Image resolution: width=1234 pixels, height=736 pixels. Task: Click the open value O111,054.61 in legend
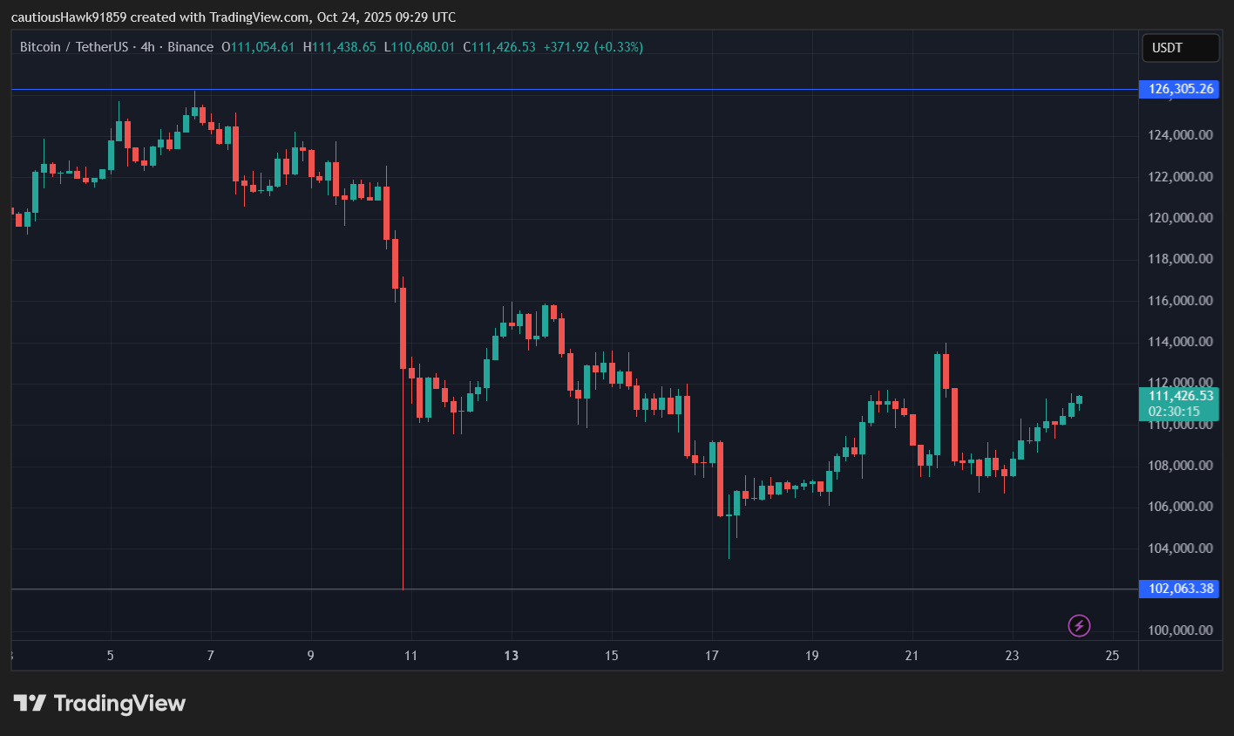coord(256,46)
